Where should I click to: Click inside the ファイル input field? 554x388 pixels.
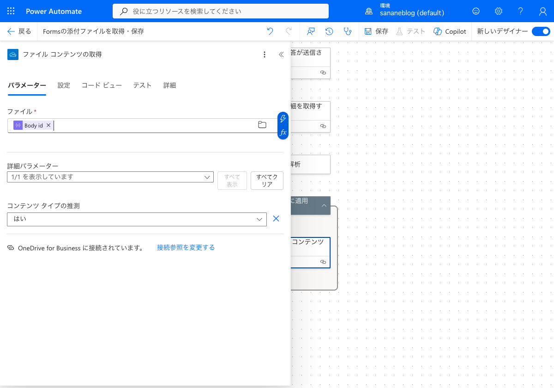[x=142, y=125]
